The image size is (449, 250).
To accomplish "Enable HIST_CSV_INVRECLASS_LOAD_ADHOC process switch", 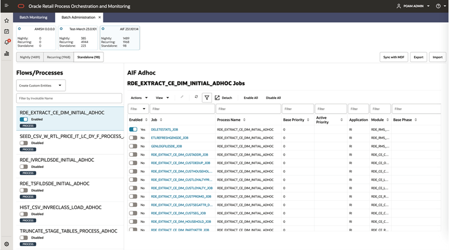I will (24, 214).
